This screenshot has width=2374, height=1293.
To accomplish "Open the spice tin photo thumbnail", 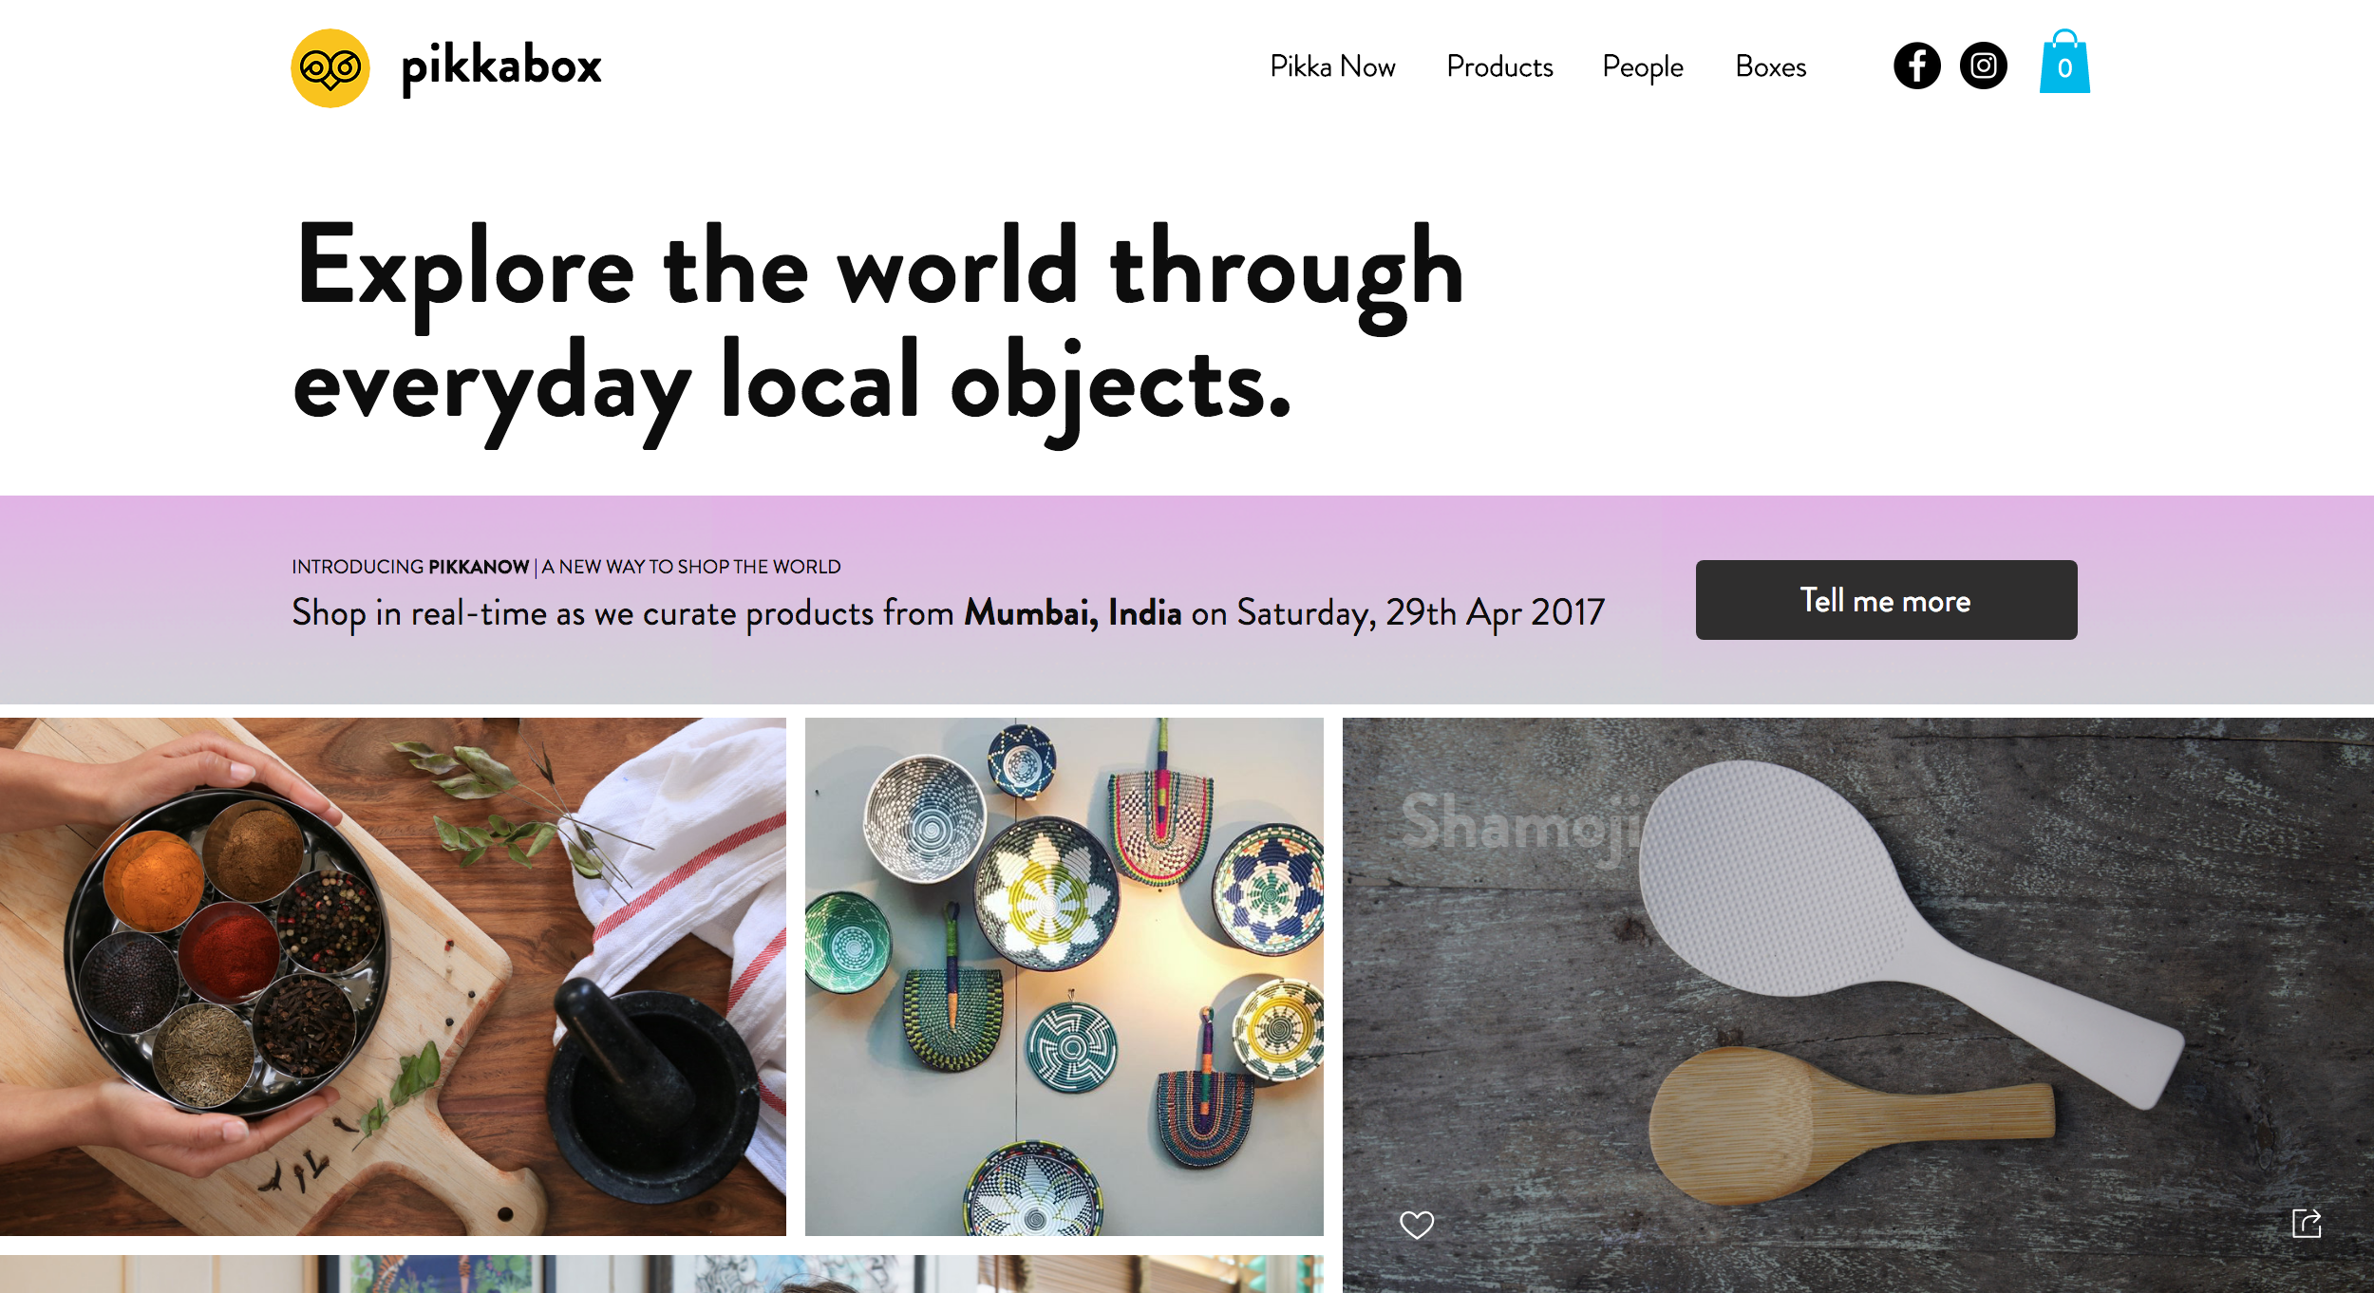I will point(393,976).
